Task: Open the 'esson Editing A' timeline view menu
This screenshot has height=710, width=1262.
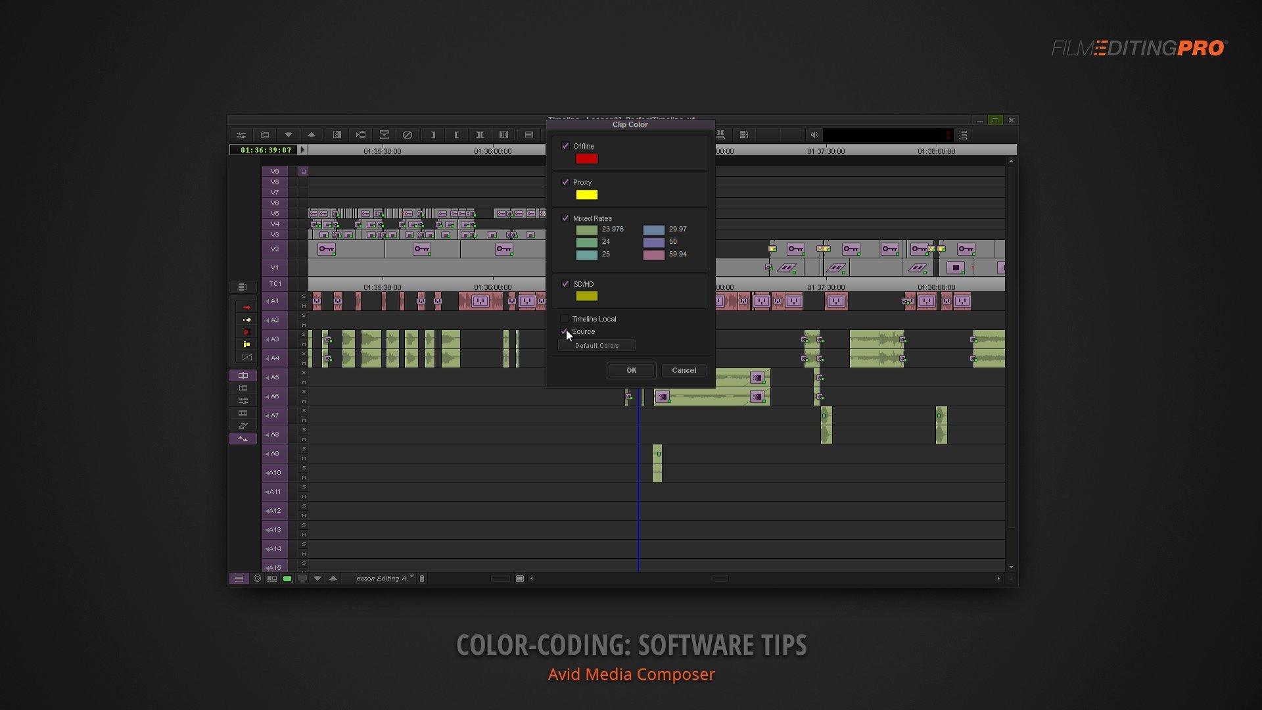Action: tap(383, 579)
